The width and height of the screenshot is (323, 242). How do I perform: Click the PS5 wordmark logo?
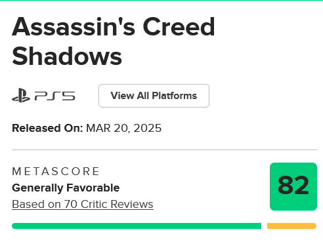click(x=55, y=96)
